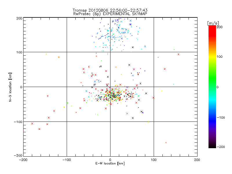Click the cyan band of the colorbar
The image size is (232, 174).
pos(212,101)
